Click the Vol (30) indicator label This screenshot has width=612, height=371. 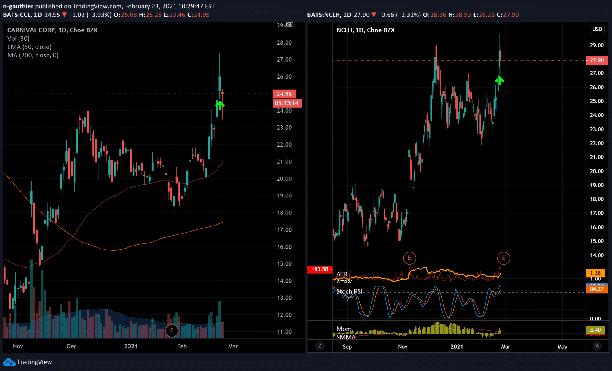[19, 39]
